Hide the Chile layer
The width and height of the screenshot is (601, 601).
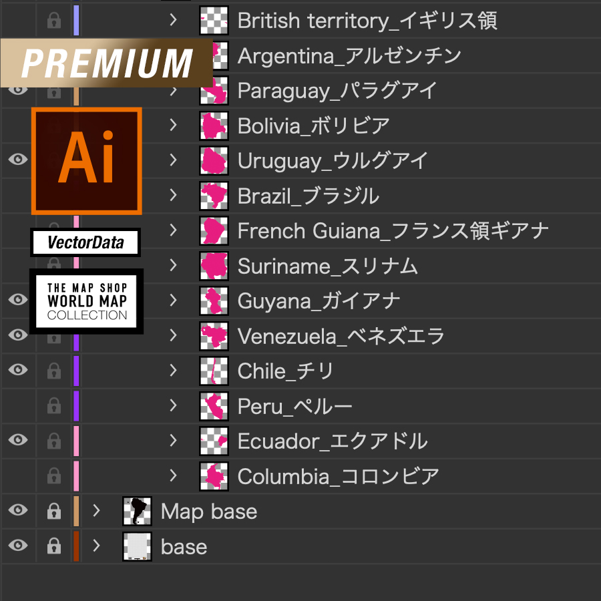(18, 369)
